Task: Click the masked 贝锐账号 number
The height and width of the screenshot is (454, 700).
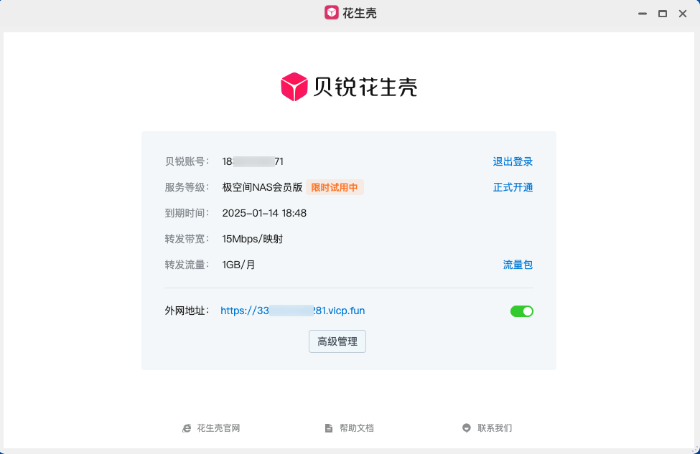Action: (253, 161)
